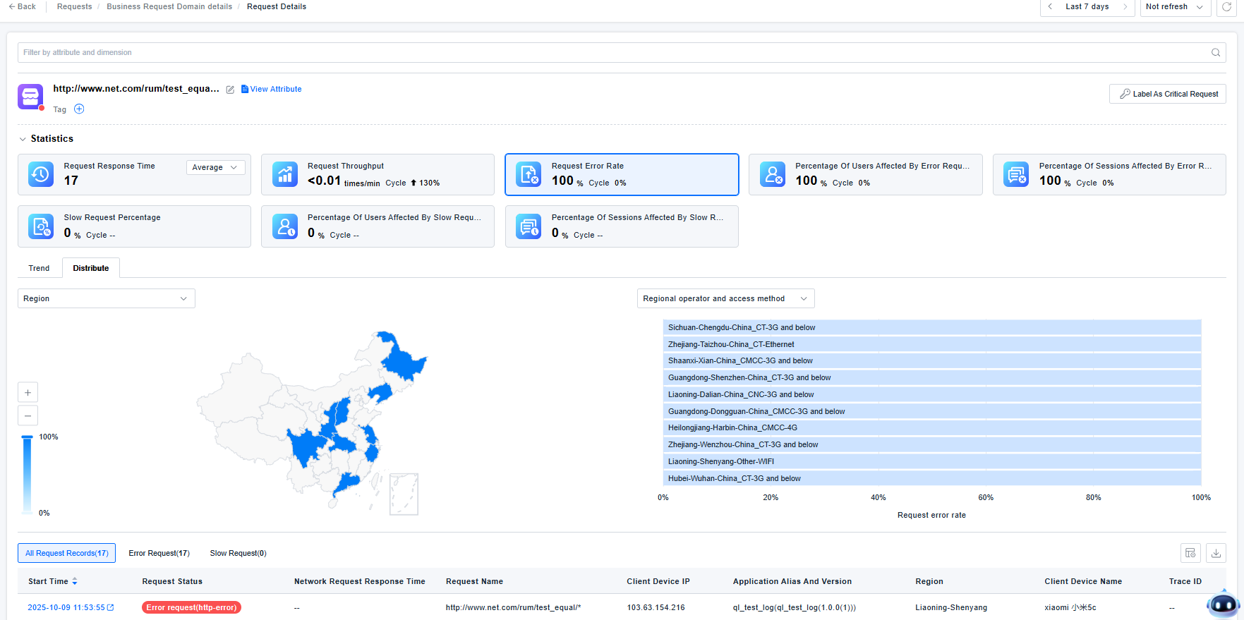
Task: Open Regional operator and access method dropdown
Action: pos(725,298)
